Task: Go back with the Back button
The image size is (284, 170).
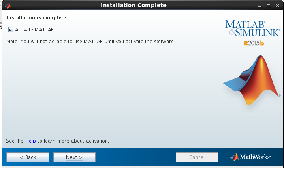Action: pyautogui.click(x=28, y=157)
